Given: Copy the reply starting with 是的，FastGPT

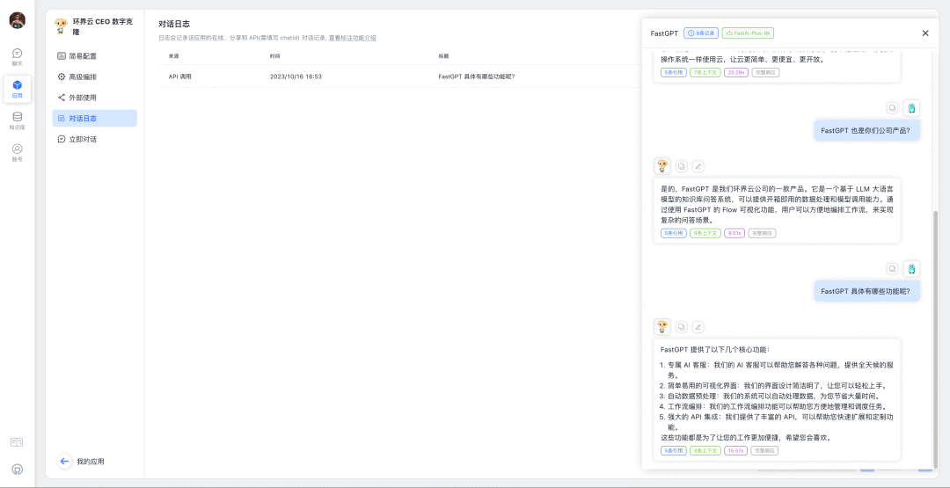Looking at the screenshot, I should (x=682, y=166).
